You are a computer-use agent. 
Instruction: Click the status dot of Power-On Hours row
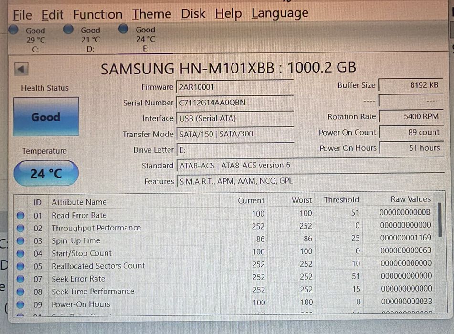click(20, 304)
